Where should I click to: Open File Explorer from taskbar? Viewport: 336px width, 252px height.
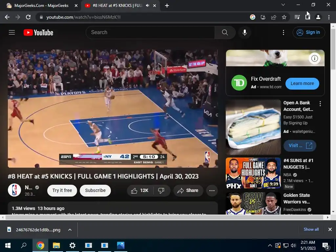56,245
